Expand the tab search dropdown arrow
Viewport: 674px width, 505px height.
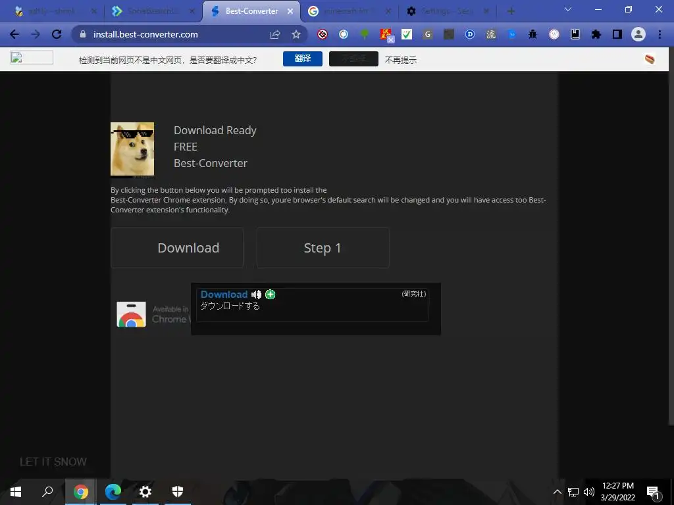coord(568,9)
